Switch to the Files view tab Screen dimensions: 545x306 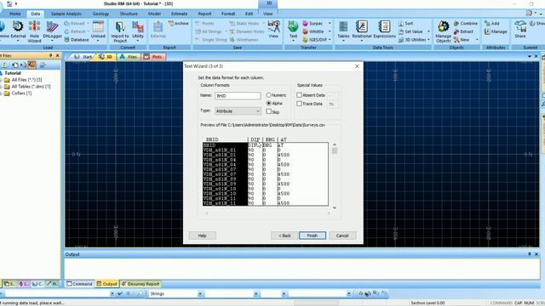(x=129, y=57)
